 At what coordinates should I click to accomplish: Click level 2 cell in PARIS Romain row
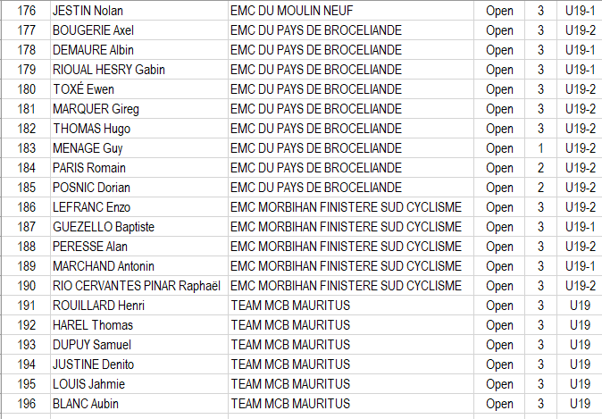coord(540,168)
